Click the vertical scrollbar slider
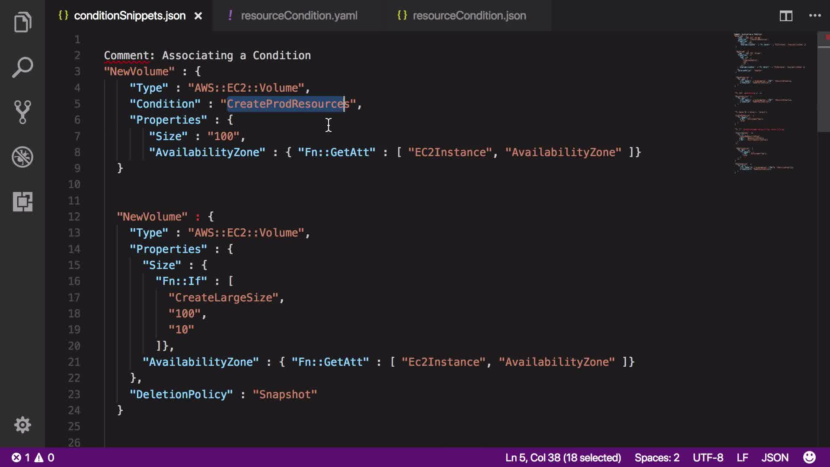Image resolution: width=830 pixels, height=467 pixels. click(x=824, y=82)
